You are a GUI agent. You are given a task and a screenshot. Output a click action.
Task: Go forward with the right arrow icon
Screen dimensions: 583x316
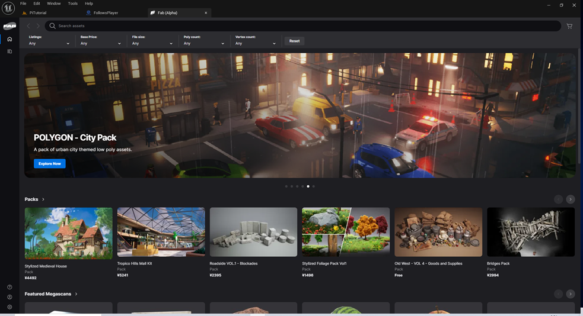click(x=37, y=26)
